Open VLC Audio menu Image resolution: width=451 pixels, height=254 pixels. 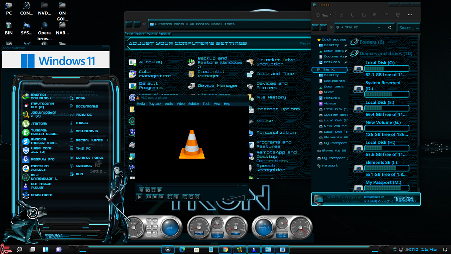pos(169,104)
